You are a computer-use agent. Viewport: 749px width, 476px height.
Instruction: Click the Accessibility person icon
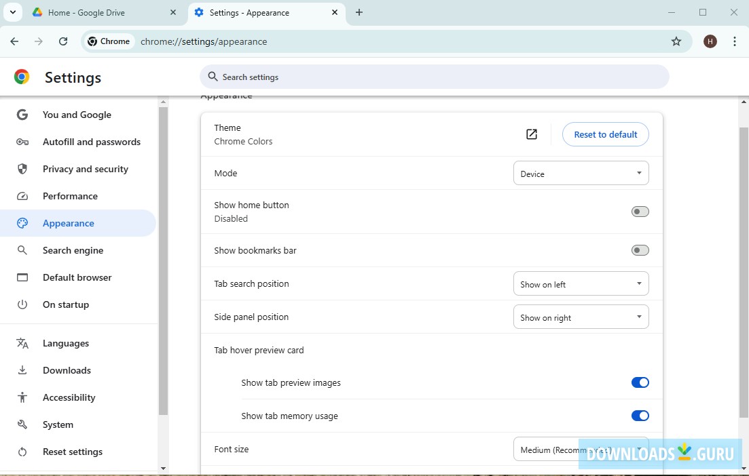point(22,397)
